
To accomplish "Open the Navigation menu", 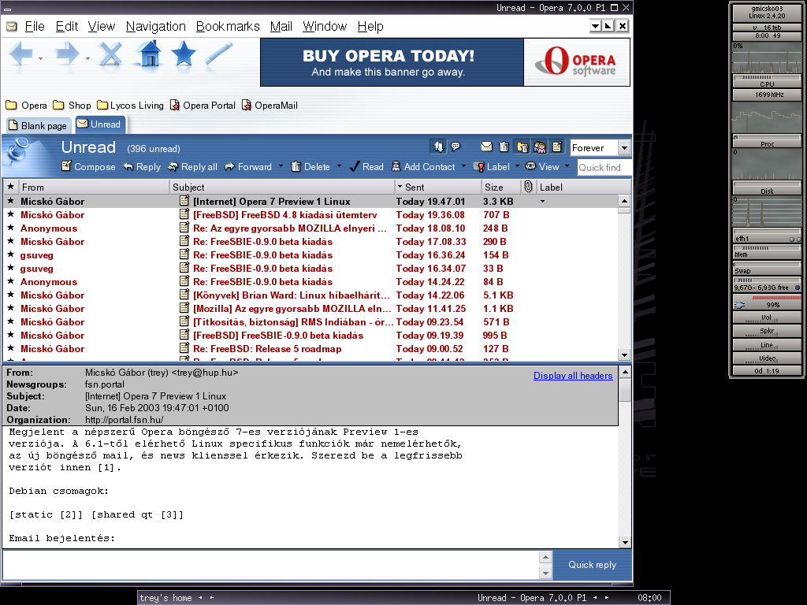I will pos(155,26).
